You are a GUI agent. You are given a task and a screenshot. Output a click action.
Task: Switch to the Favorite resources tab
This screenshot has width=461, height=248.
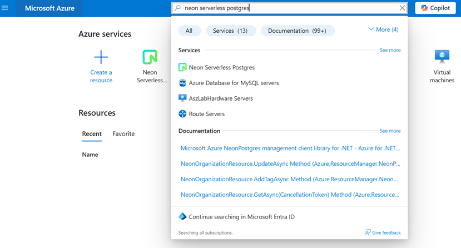click(x=123, y=134)
